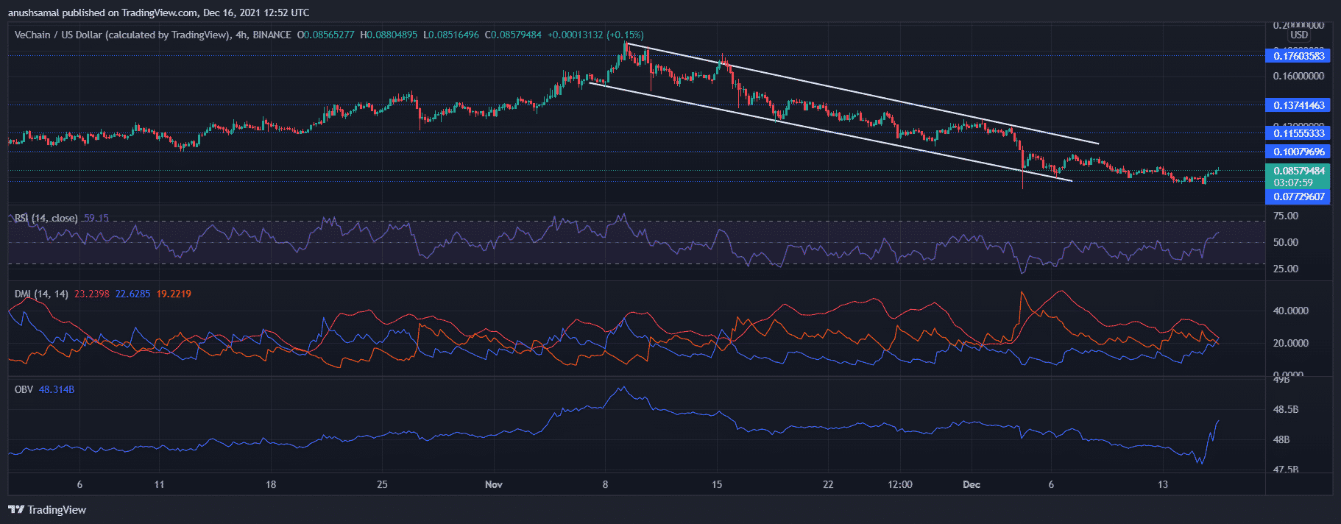Click the red DMI value 23.2398

(x=91, y=294)
